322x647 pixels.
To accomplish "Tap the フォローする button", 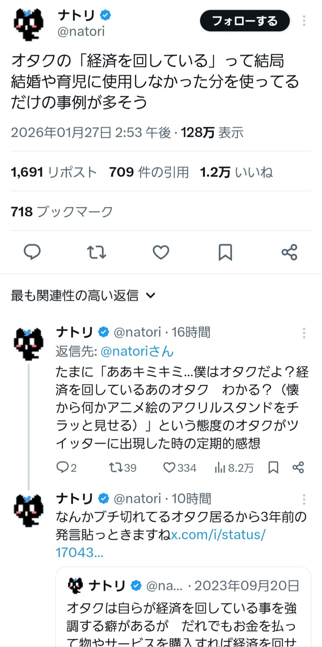I will click(x=245, y=21).
